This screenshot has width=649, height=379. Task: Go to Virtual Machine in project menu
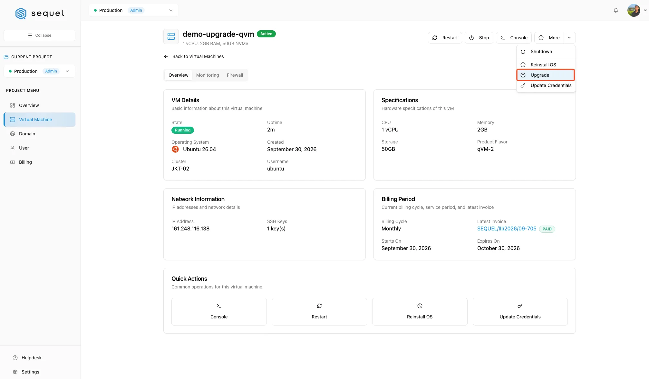click(x=40, y=120)
